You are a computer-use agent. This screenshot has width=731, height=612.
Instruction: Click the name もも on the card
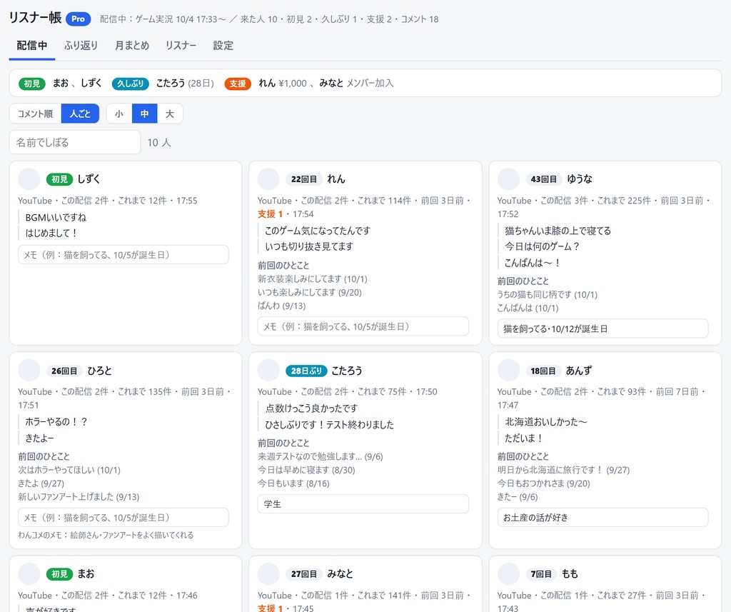point(570,573)
